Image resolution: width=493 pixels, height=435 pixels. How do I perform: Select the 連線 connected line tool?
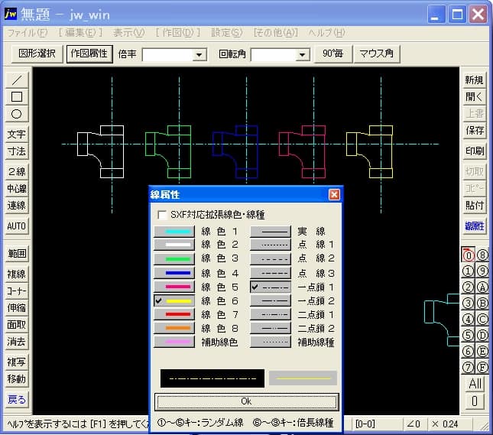[17, 206]
